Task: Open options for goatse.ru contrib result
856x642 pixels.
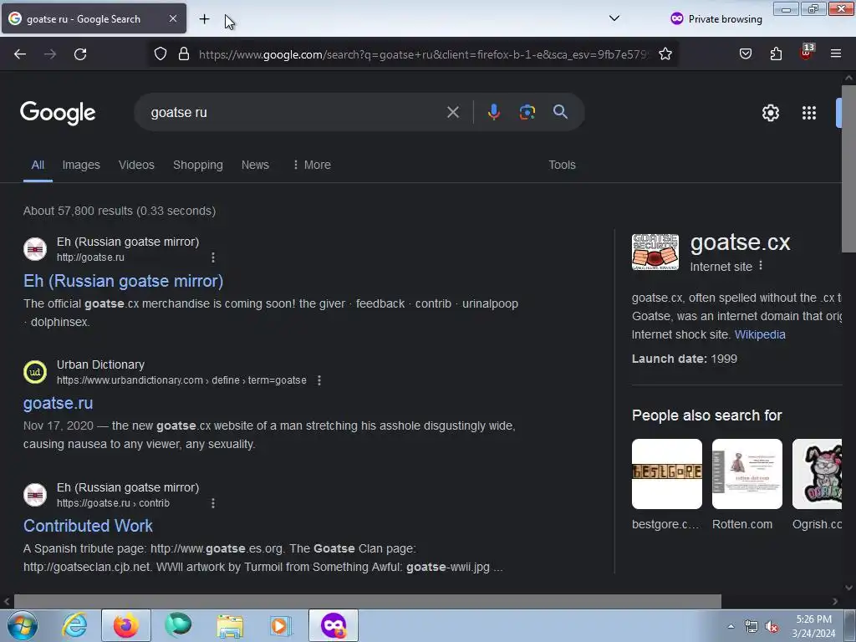Action: (x=213, y=502)
